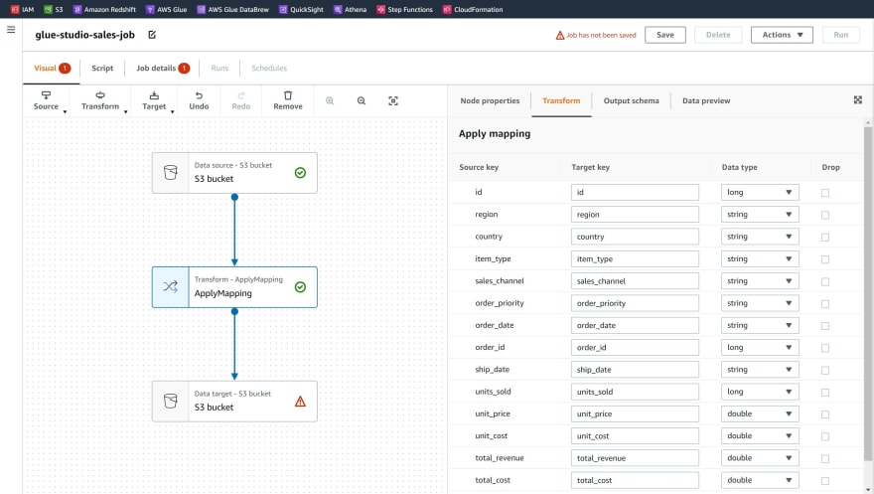Viewport: 874px width, 494px height.
Task: Switch to the Job details tab
Action: 162,68
